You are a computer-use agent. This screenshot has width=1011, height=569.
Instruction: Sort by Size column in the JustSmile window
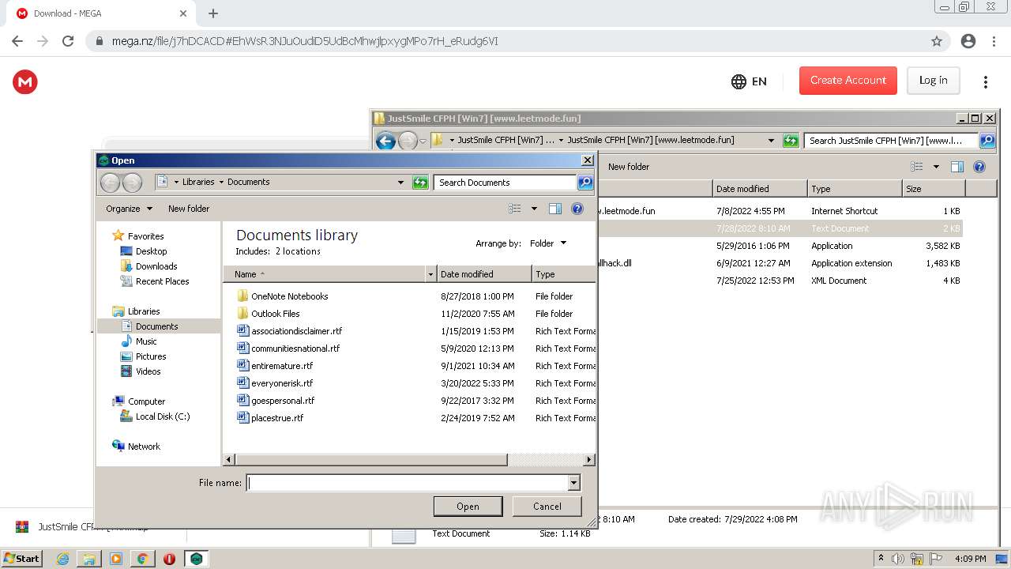tap(934, 189)
